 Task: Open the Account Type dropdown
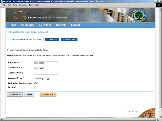(42, 78)
